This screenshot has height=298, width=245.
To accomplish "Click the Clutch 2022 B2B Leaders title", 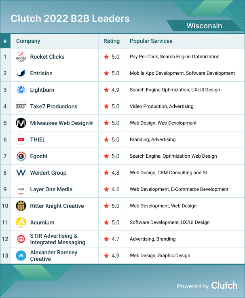I will coord(70,19).
